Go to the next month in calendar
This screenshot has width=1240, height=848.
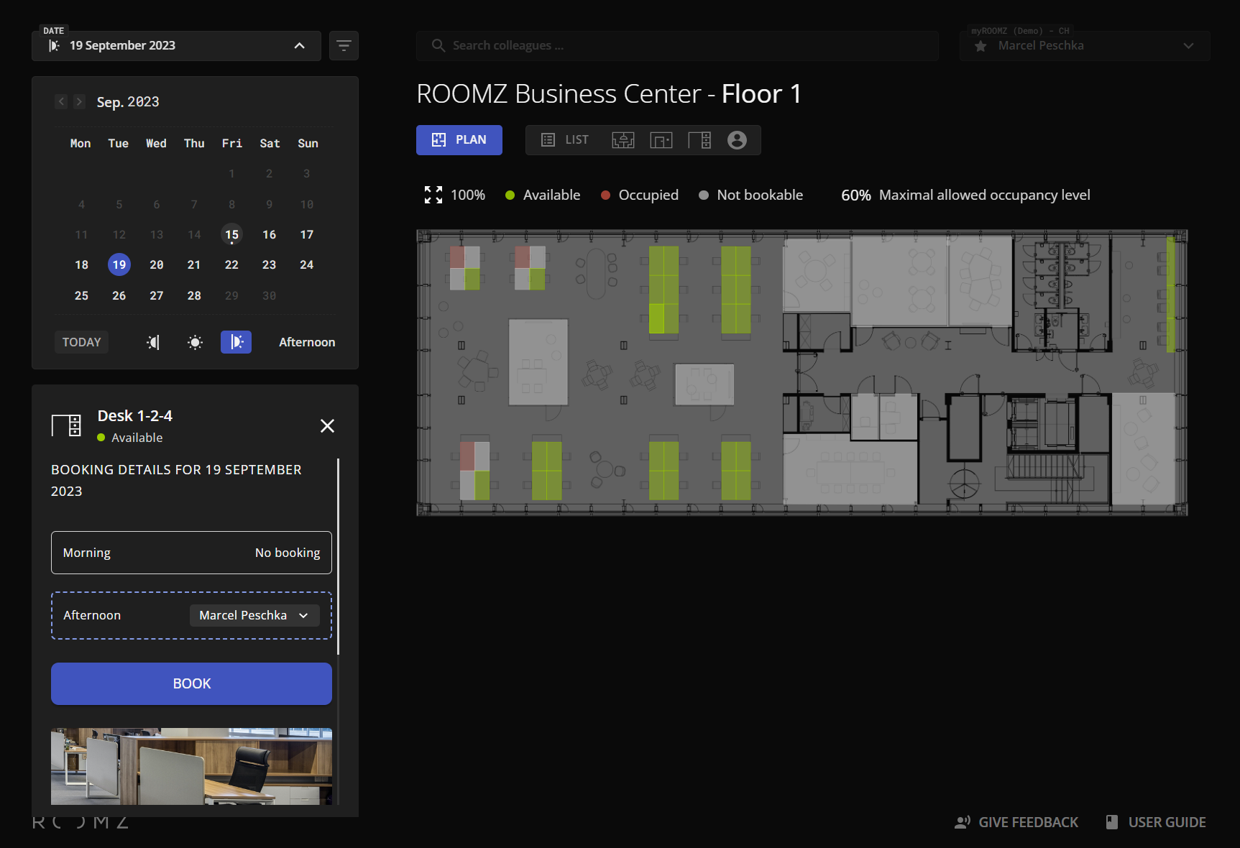(x=80, y=102)
